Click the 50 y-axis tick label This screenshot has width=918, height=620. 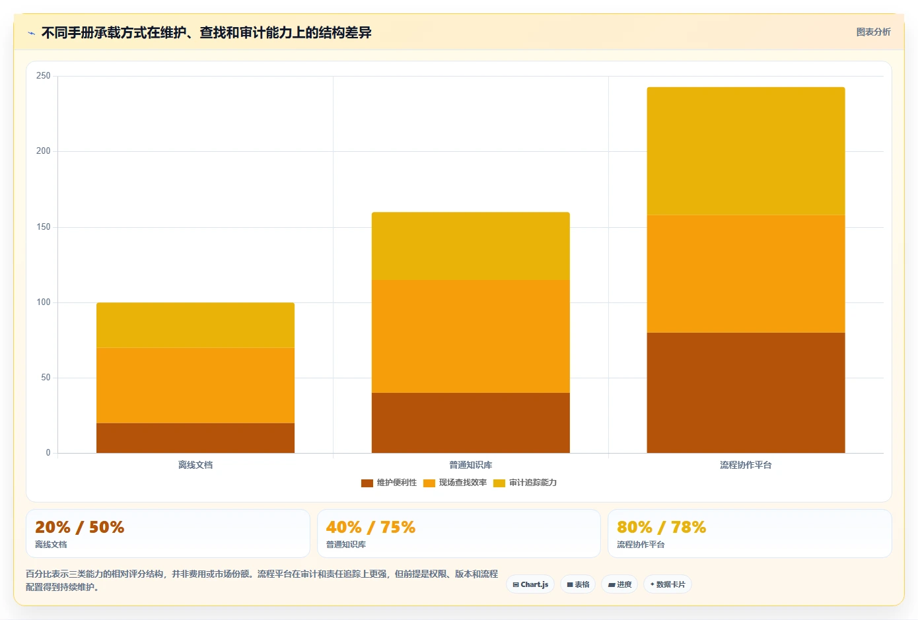tap(46, 378)
